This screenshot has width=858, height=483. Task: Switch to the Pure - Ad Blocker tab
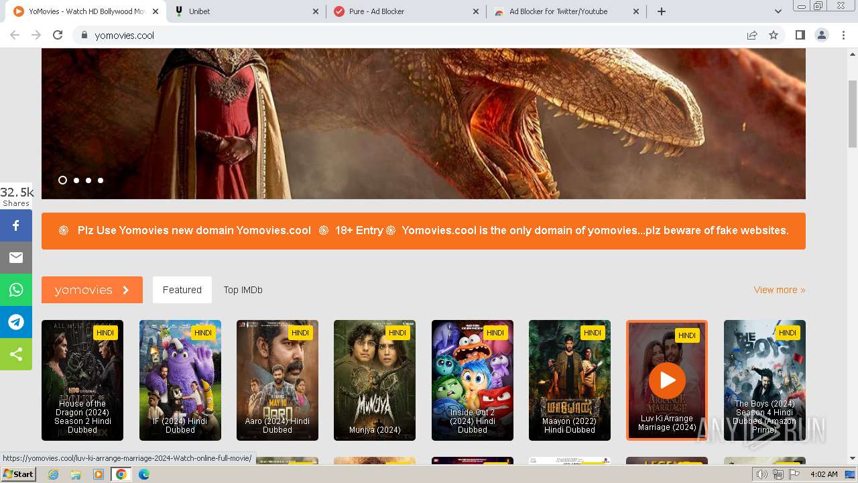406,11
